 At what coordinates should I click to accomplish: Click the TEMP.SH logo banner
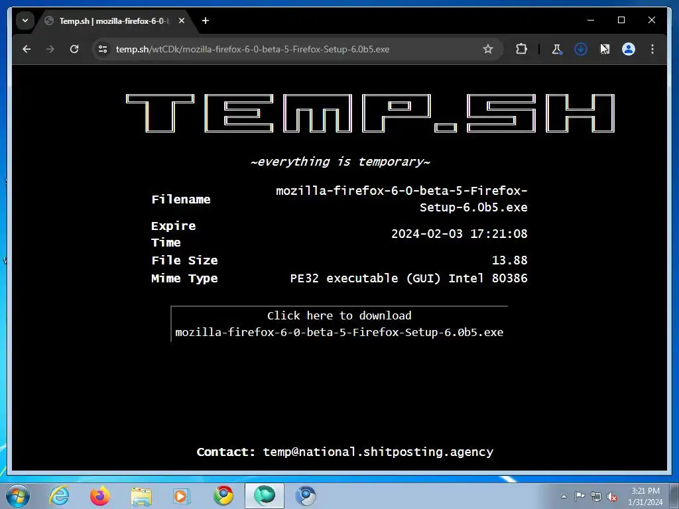(x=370, y=113)
